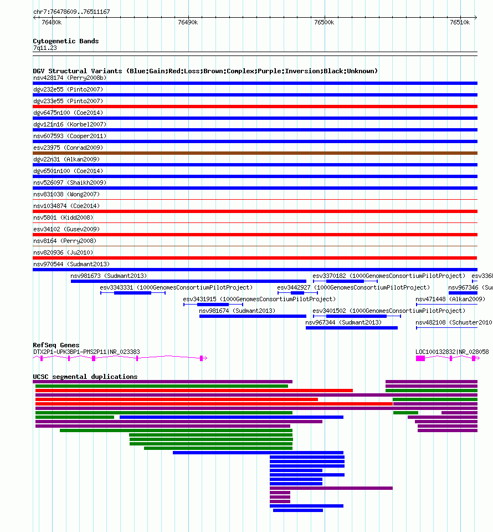
Task: Open LOC100132832|NR_028058 gene label
Action: [x=452, y=352]
